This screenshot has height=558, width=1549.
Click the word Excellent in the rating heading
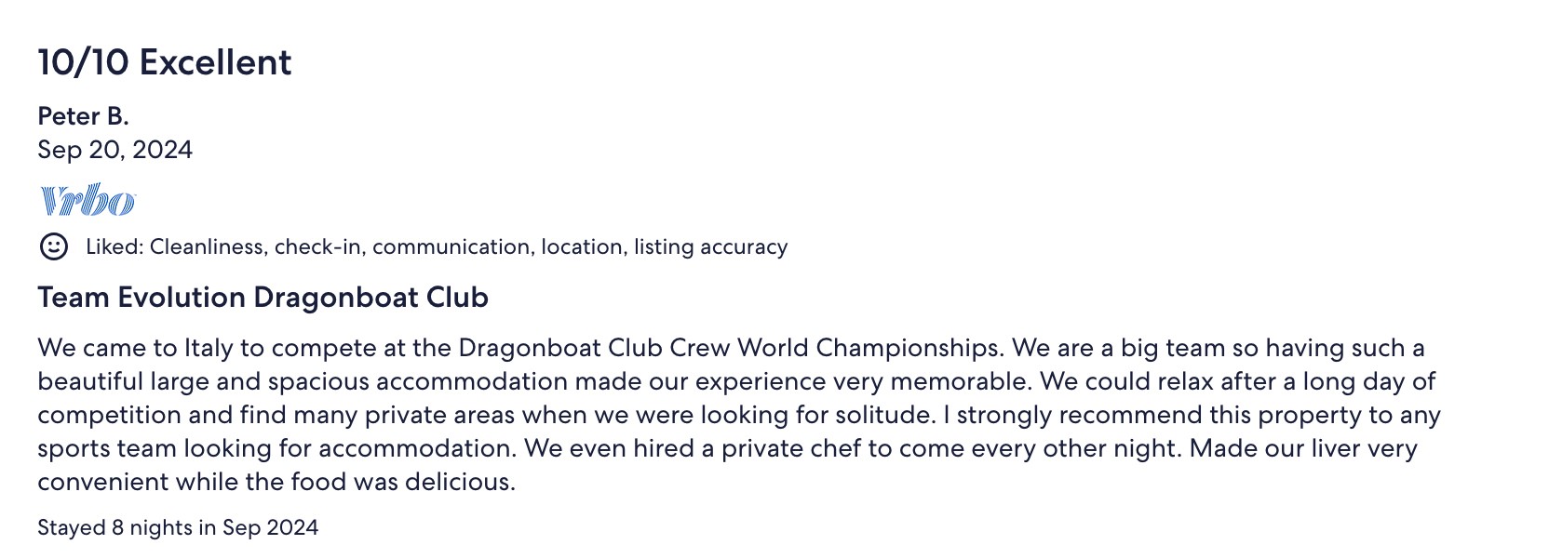(215, 62)
